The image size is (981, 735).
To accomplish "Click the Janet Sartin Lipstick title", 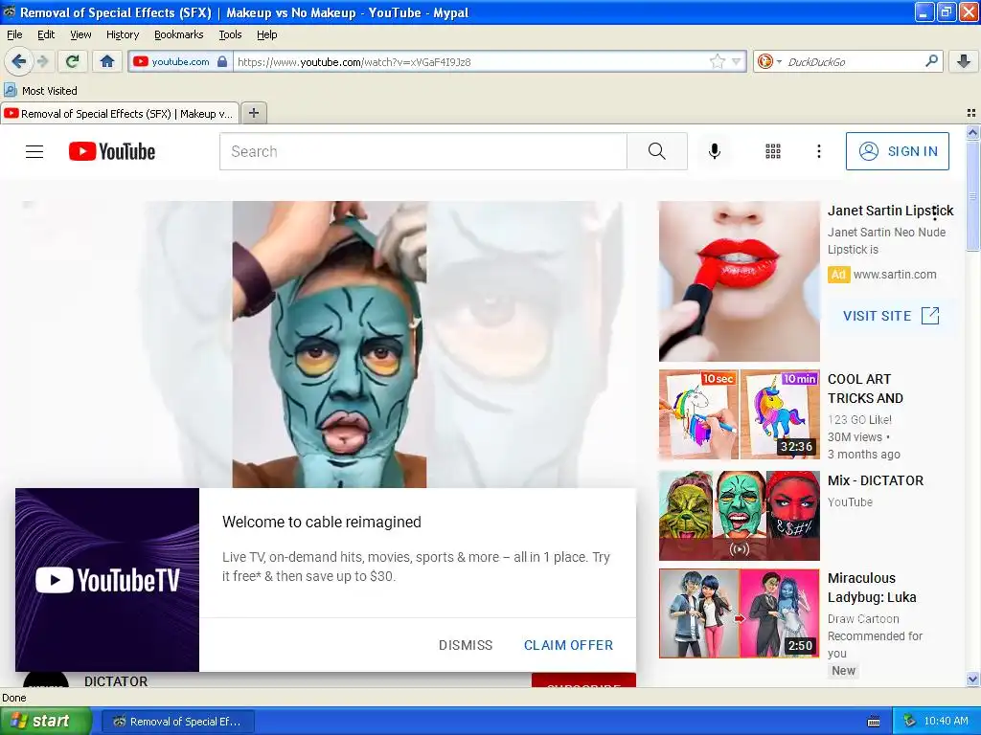I will [x=890, y=211].
